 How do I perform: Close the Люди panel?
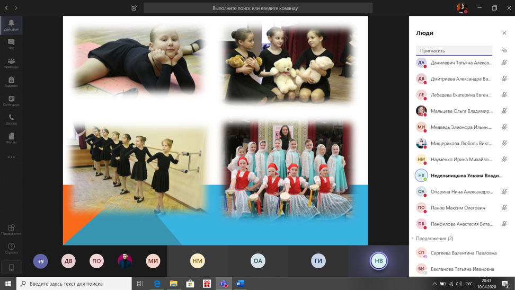point(504,33)
